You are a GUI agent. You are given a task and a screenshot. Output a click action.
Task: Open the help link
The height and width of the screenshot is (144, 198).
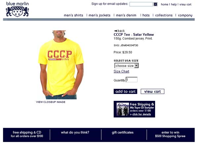(x=174, y=4)
